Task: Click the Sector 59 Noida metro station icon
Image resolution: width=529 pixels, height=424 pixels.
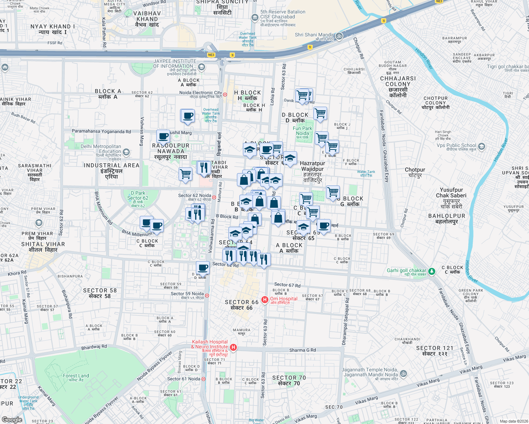Action: pyautogui.click(x=207, y=295)
